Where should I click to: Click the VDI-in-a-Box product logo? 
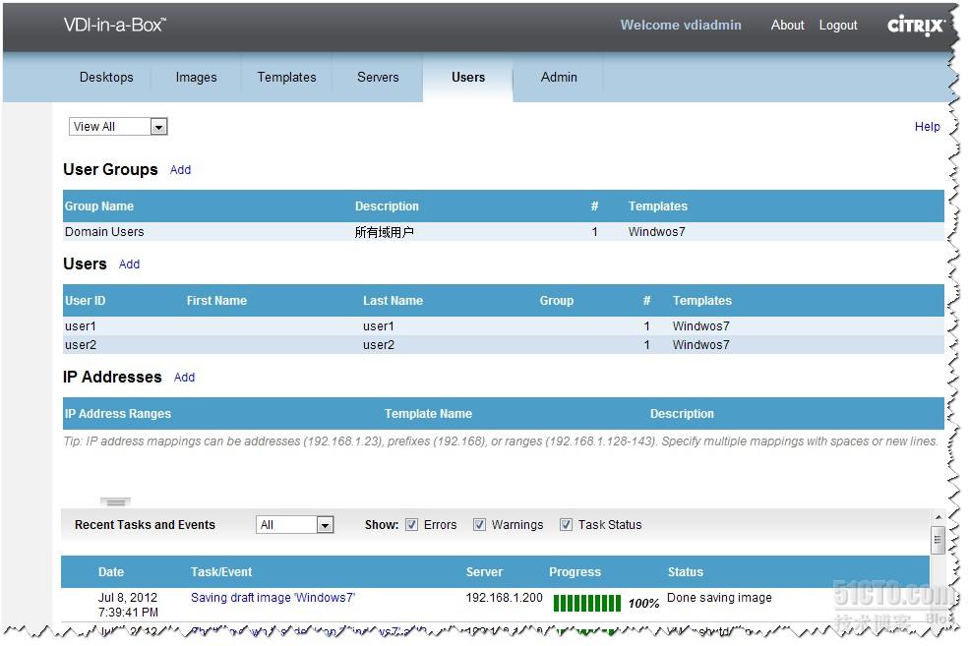(x=115, y=25)
